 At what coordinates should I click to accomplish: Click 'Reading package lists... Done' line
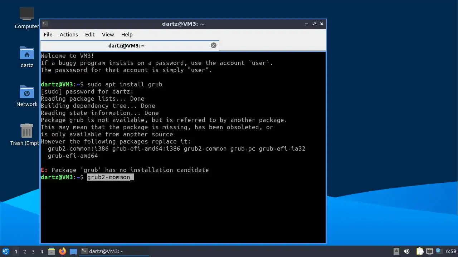coord(93,99)
